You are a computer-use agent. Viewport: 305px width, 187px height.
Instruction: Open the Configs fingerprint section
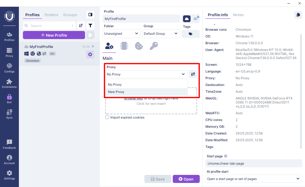(9, 68)
